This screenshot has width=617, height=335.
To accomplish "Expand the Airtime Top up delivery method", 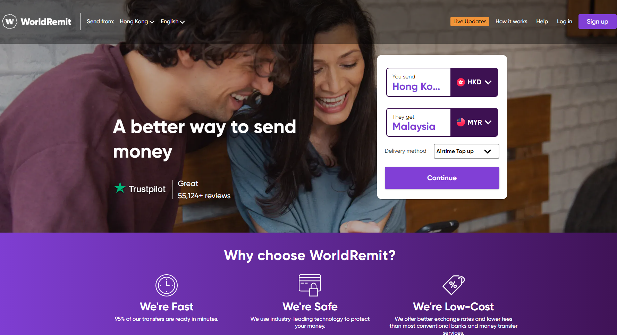I will coord(466,151).
